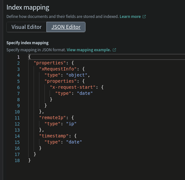Click the "type" key on line 12

pos(52,124)
